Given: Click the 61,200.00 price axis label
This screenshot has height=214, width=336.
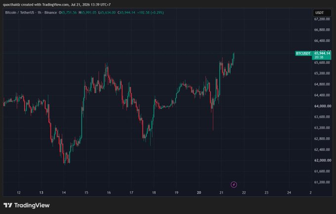Looking at the screenshot, I should point(322,182).
